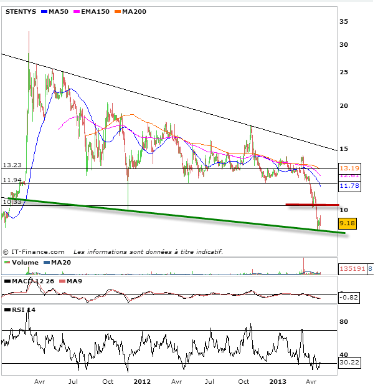Select the STENTYS ticker label
This screenshot has height=390, width=383.
click(x=20, y=12)
